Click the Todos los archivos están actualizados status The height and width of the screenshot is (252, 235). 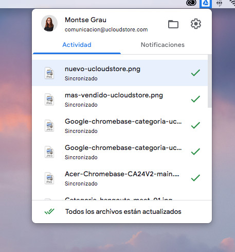click(x=123, y=212)
